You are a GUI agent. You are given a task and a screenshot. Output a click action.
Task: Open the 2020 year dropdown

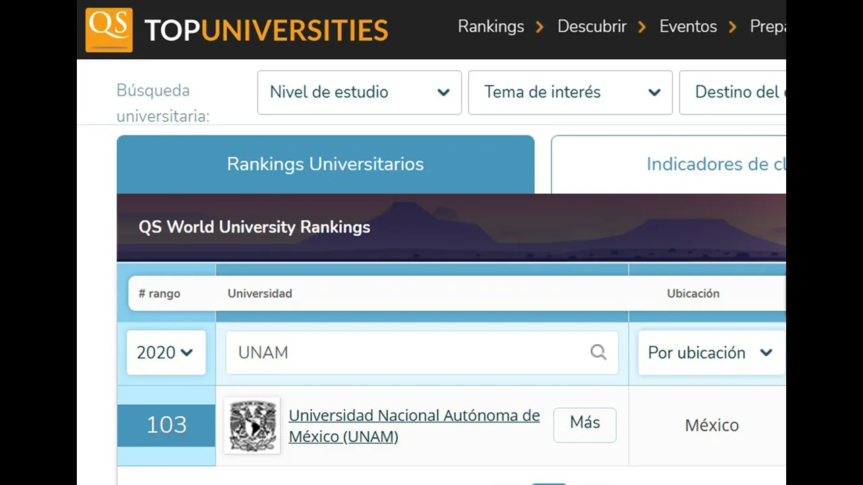coord(166,352)
